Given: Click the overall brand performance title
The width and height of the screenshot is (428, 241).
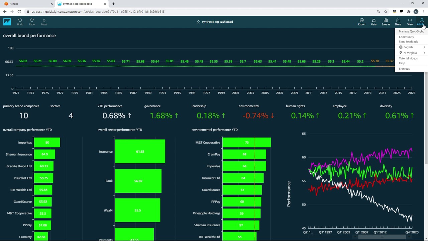Looking at the screenshot, I should pos(29,35).
